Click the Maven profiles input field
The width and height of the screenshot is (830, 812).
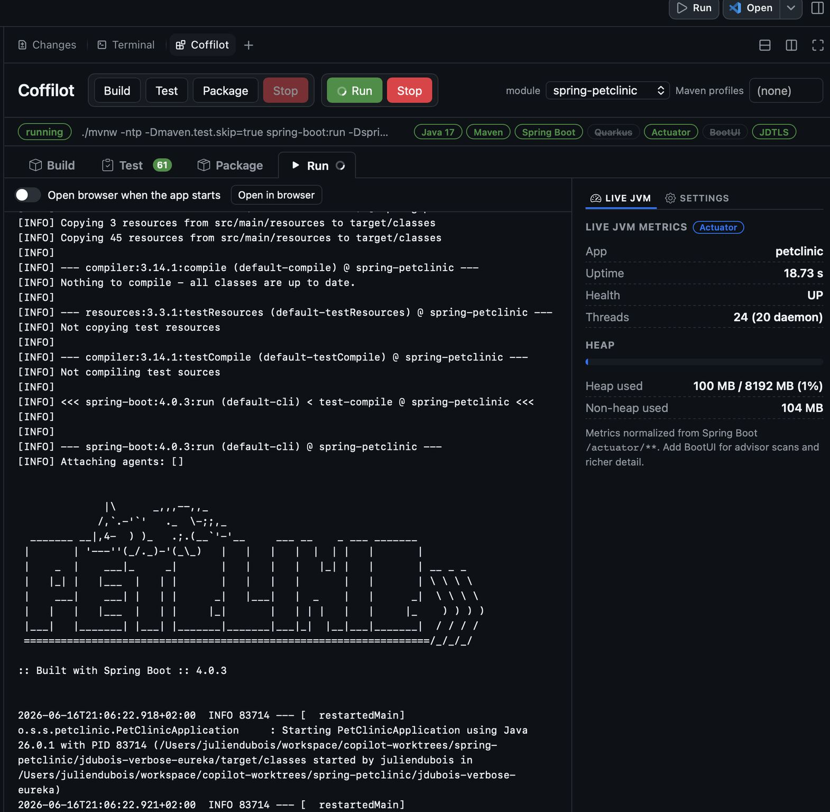click(x=786, y=90)
